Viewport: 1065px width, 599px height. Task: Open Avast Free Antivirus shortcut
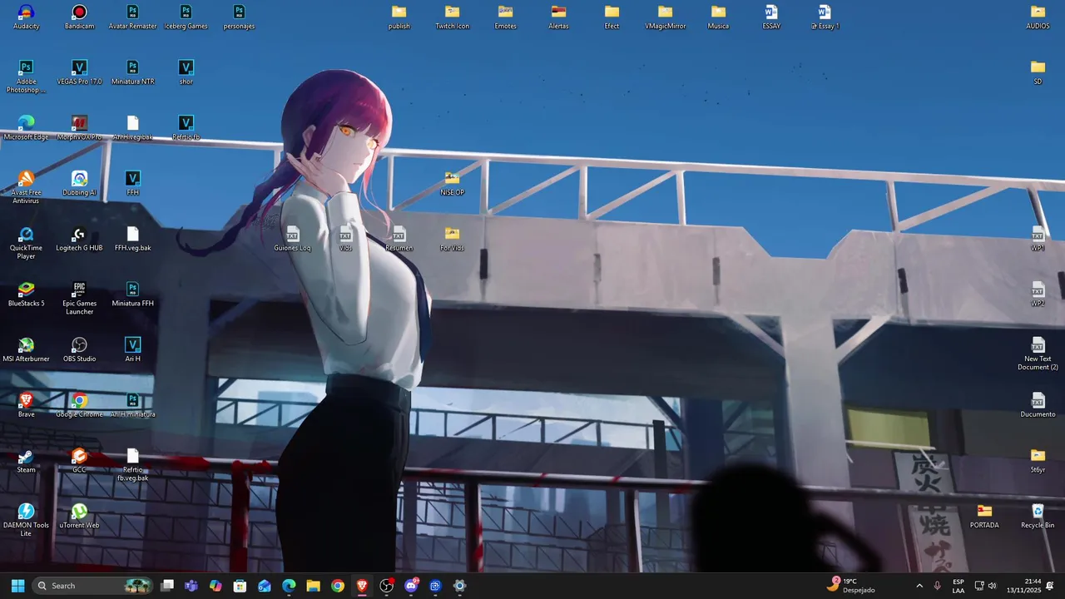click(x=26, y=187)
